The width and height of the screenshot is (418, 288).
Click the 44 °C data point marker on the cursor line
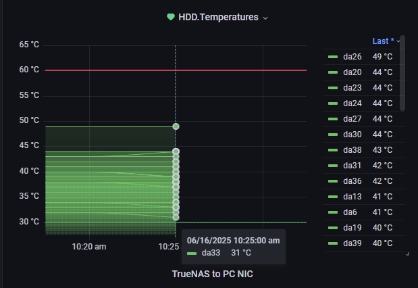click(176, 151)
